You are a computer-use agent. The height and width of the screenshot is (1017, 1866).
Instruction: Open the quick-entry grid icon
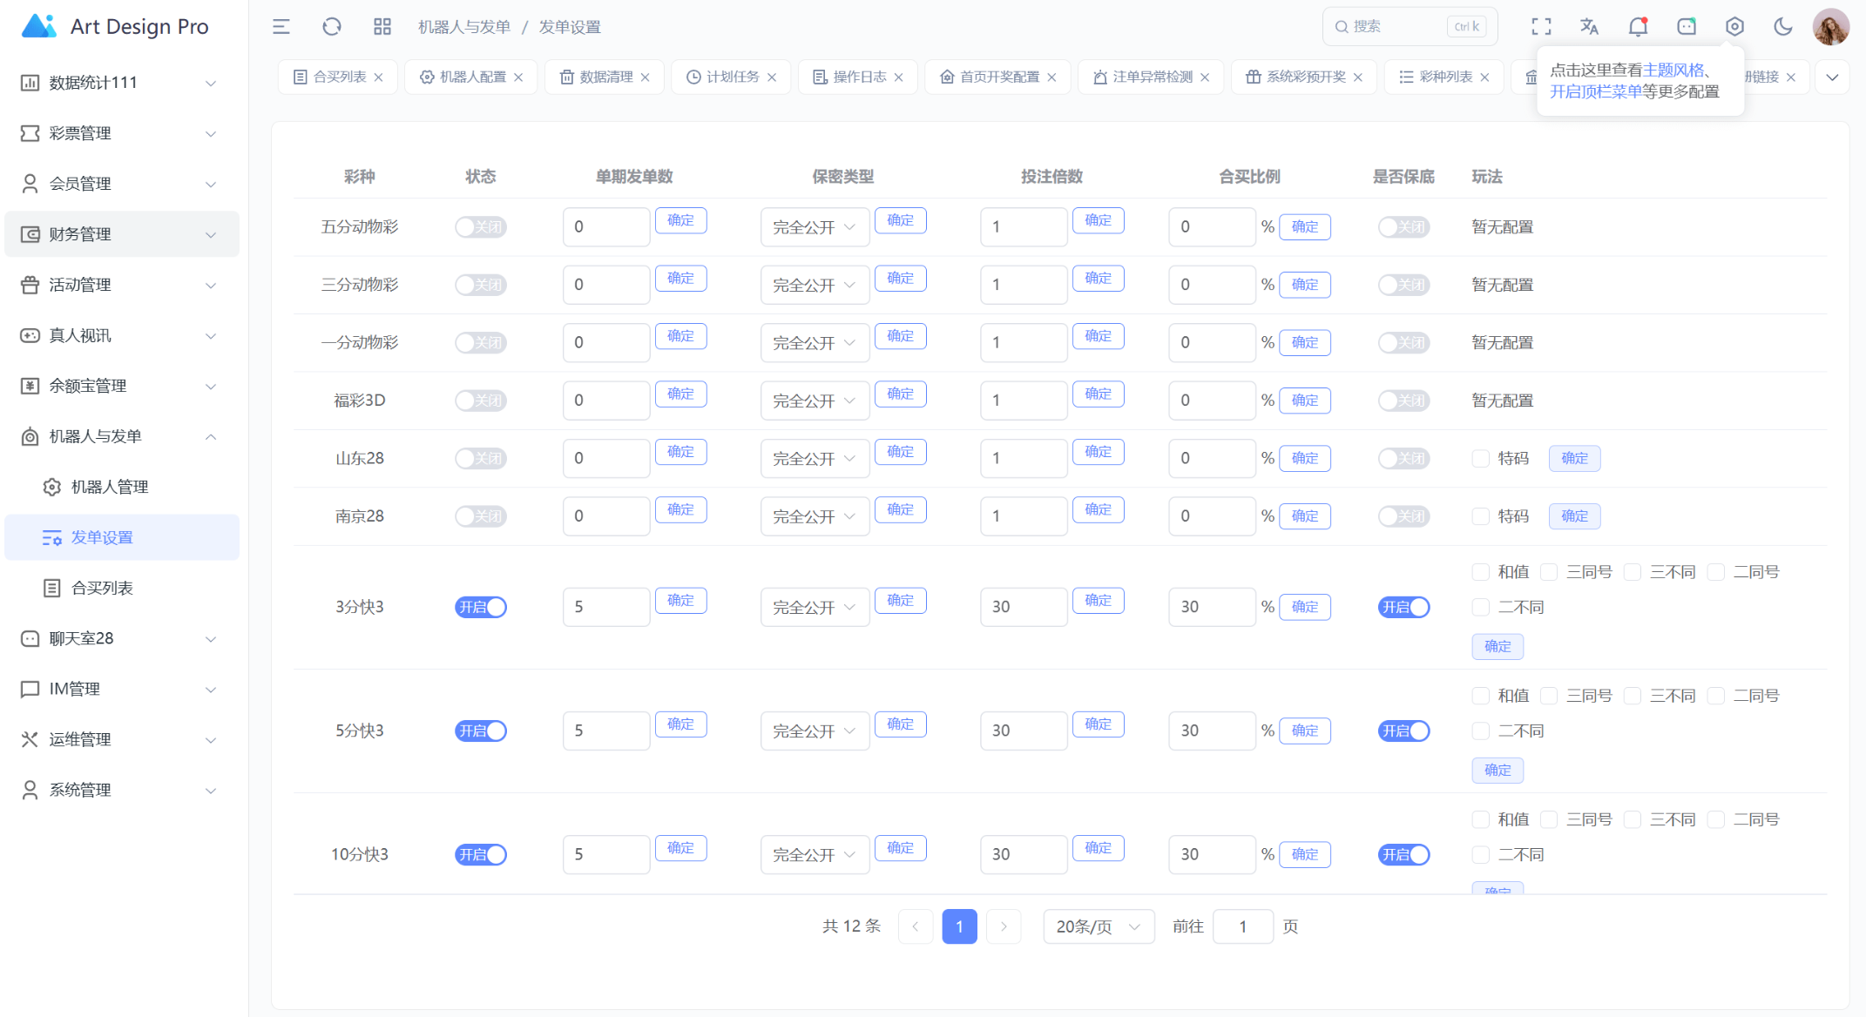tap(382, 27)
